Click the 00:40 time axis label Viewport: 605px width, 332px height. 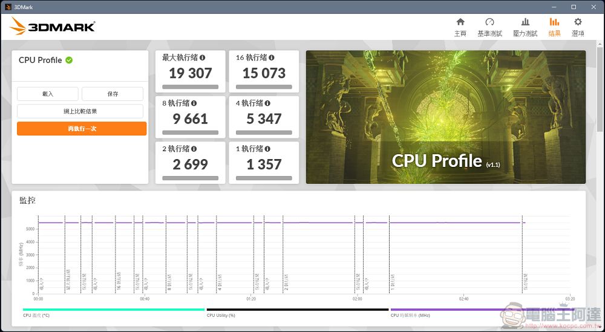pyautogui.click(x=145, y=299)
